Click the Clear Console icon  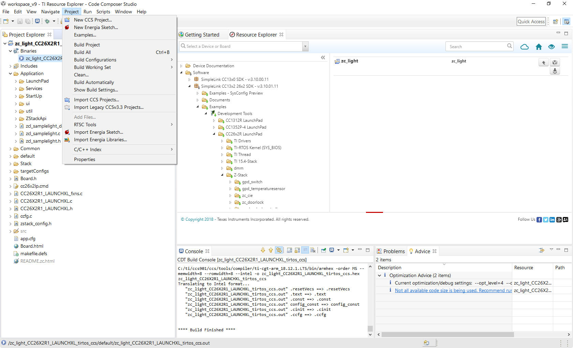point(313,250)
